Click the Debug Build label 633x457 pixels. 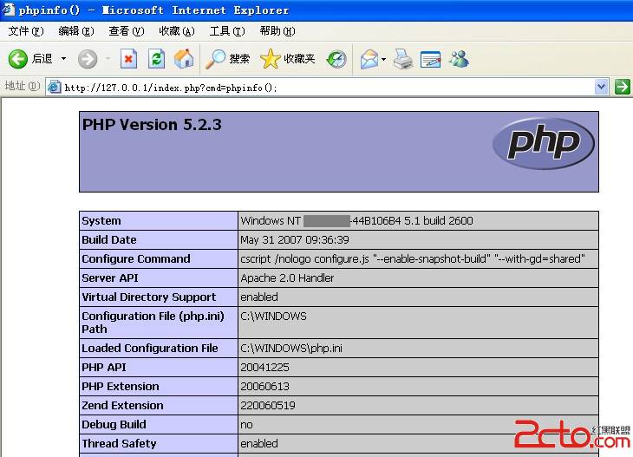[114, 424]
